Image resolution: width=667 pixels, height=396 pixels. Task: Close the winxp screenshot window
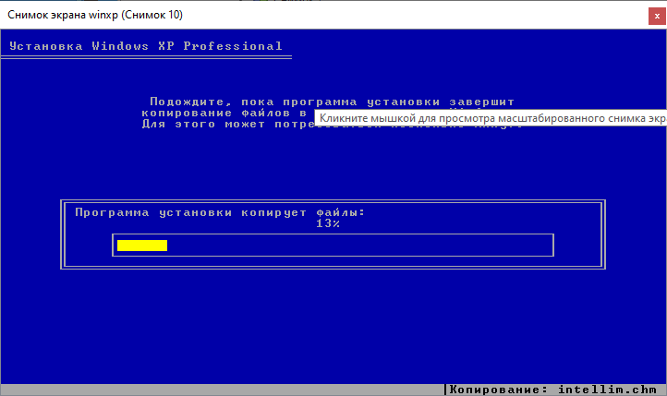click(x=657, y=16)
